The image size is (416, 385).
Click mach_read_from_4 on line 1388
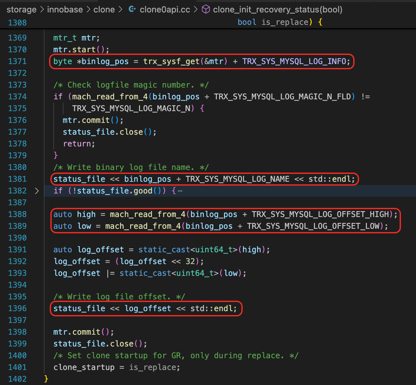pyautogui.click(x=147, y=214)
